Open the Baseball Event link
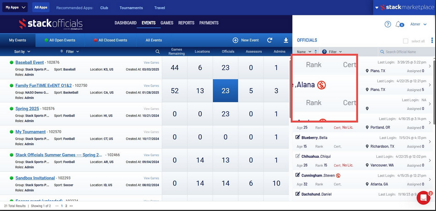Image resolution: width=436 pixels, height=211 pixels. pos(29,62)
